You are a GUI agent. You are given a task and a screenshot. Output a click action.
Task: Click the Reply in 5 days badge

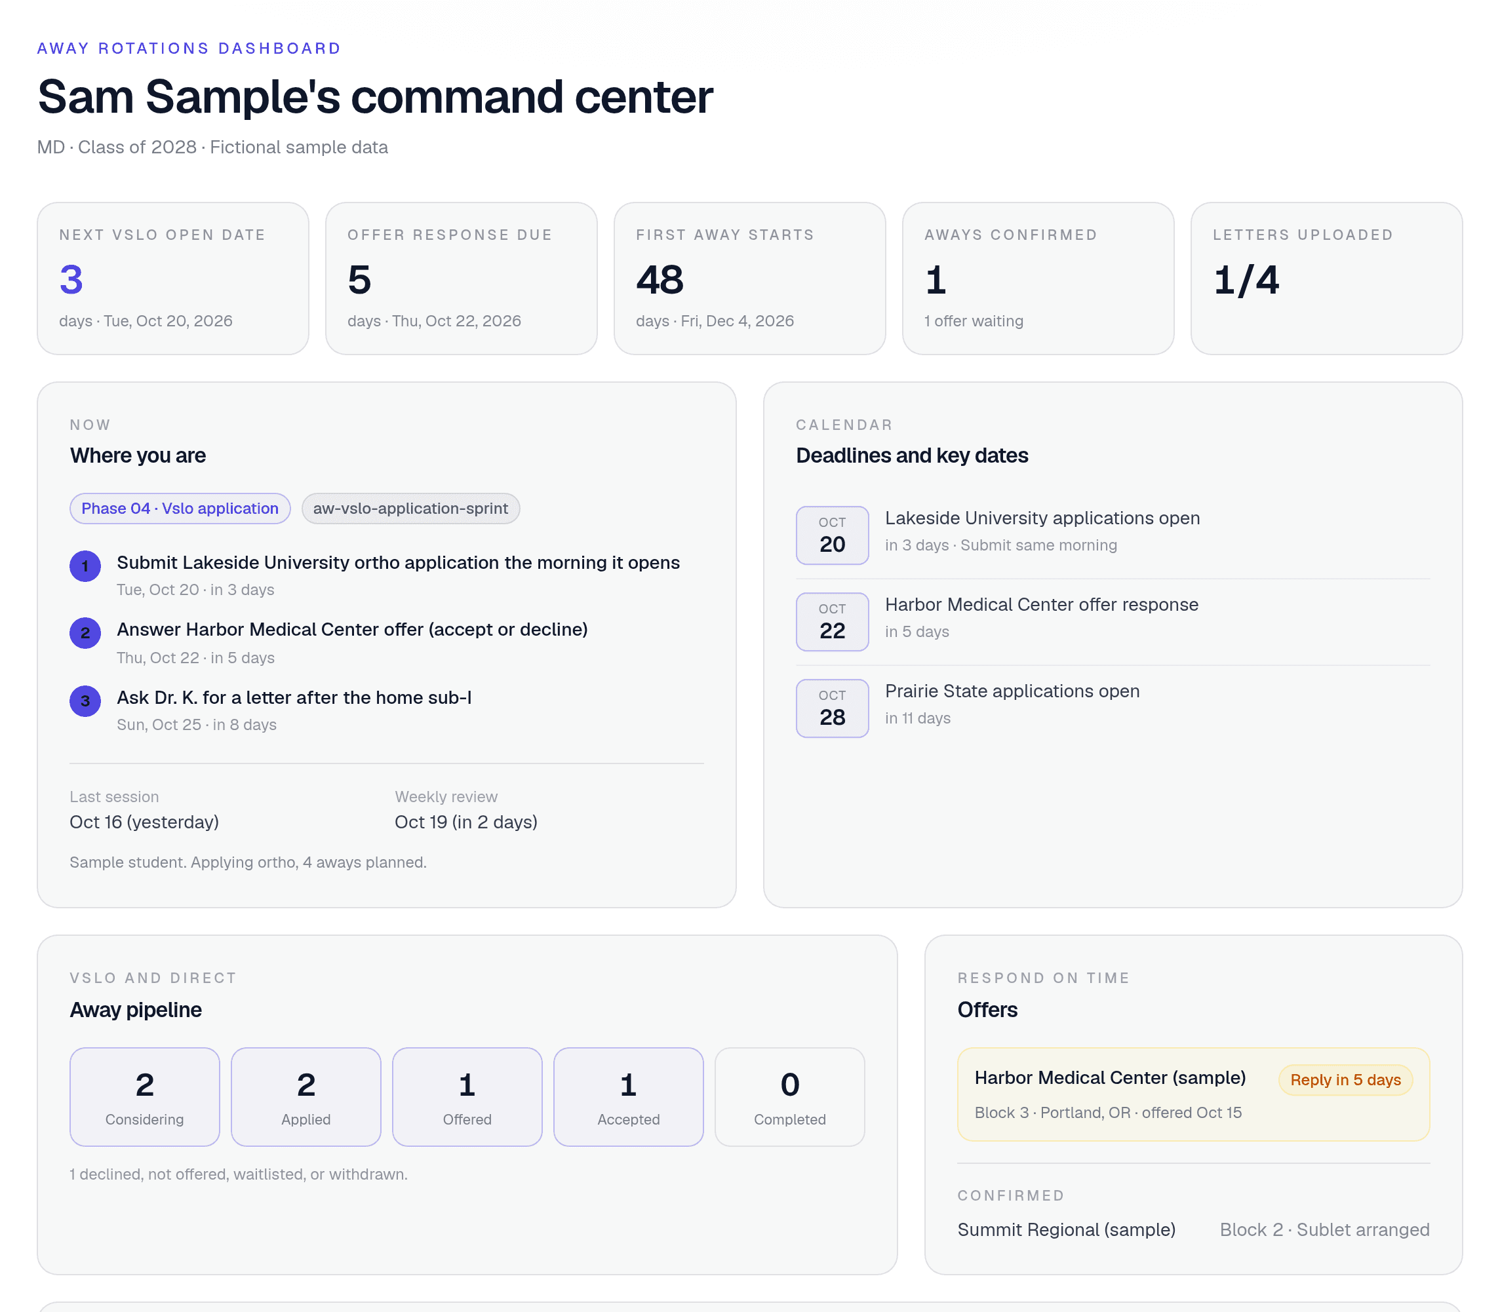click(1345, 1080)
